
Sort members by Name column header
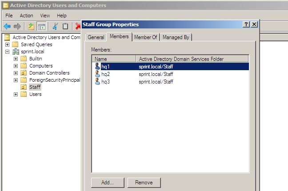coord(114,59)
